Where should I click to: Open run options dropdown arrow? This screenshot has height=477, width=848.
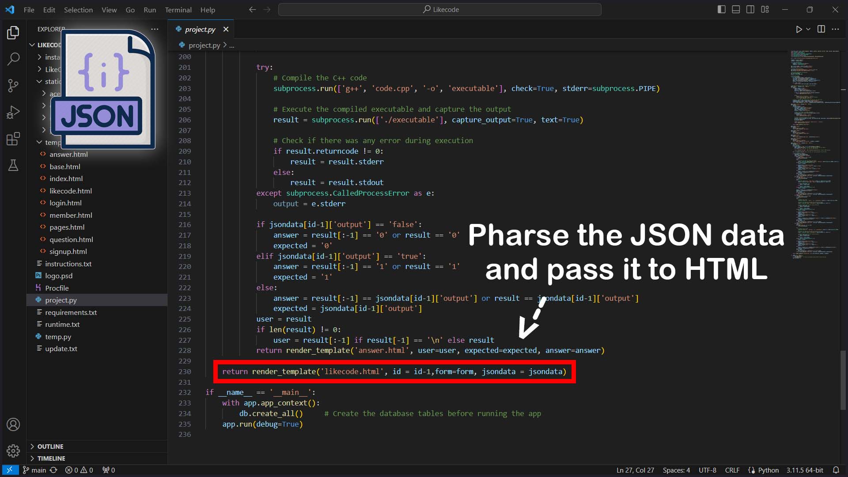click(x=808, y=29)
